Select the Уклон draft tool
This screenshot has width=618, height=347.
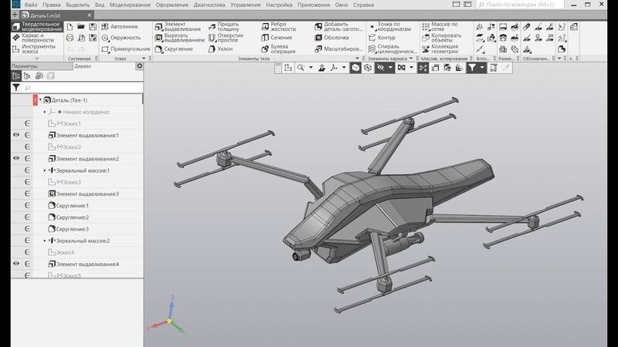click(x=220, y=49)
